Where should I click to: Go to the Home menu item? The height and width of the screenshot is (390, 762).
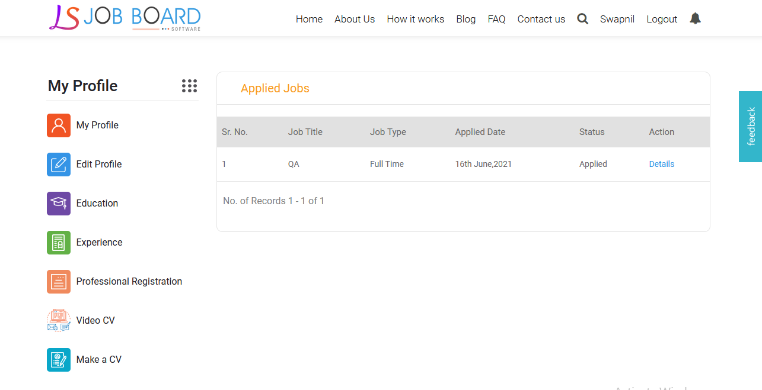click(309, 19)
